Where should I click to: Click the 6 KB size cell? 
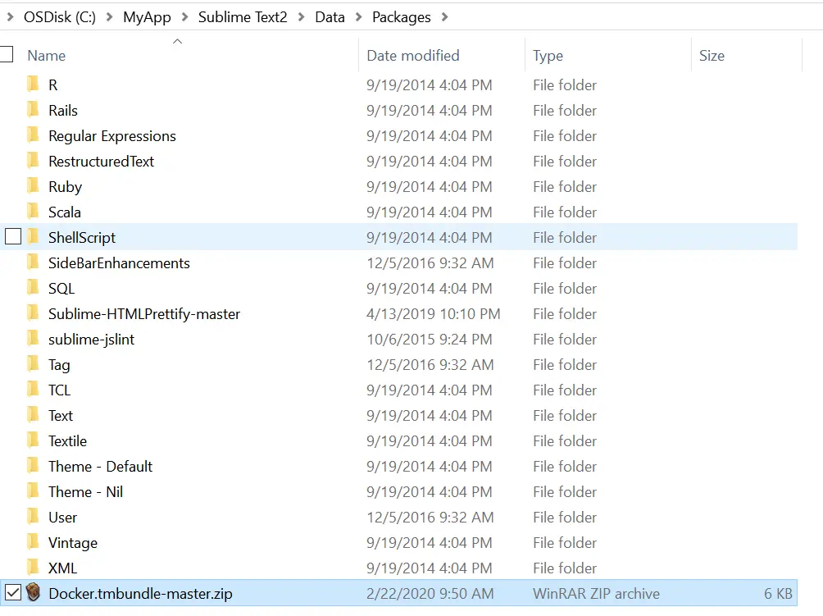point(778,593)
